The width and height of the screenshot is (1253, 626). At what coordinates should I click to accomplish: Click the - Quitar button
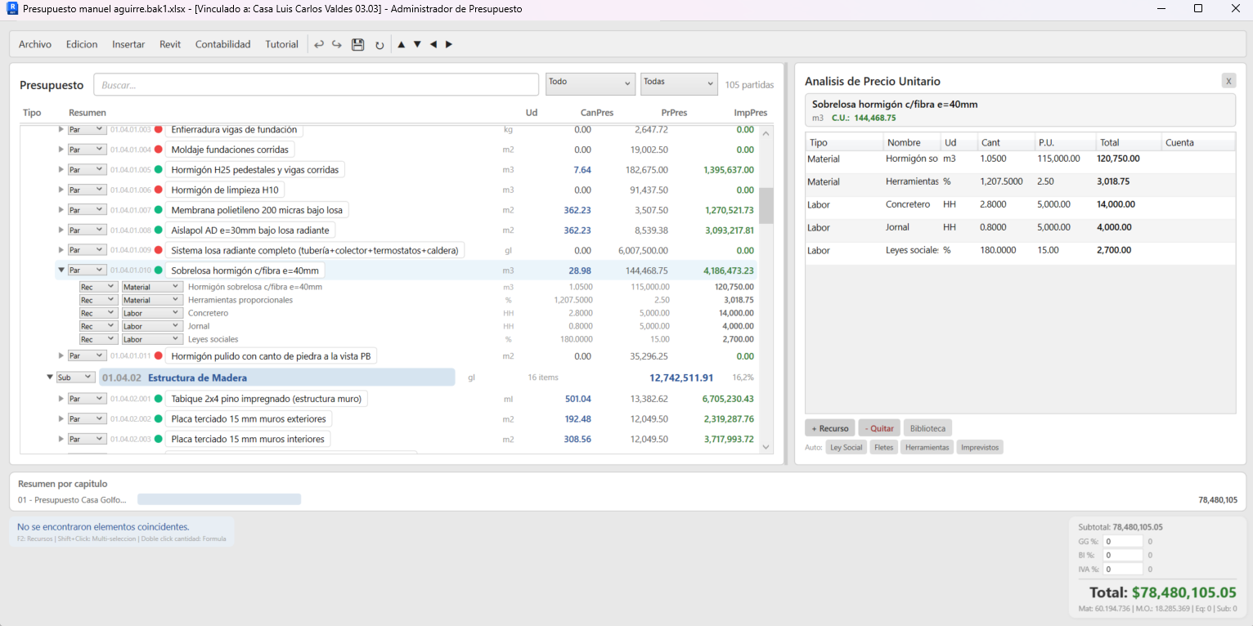(x=879, y=428)
